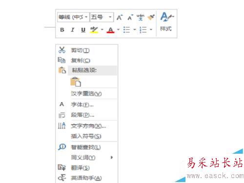
Task: Click the paragraph lines icon in menu
Action: 62,115
